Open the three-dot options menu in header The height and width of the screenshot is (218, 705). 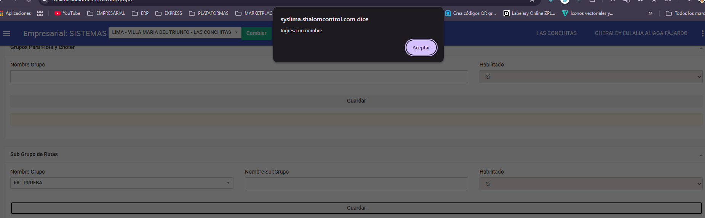click(702, 33)
